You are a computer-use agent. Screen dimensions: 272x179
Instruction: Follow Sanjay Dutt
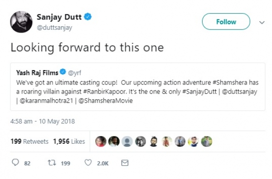(226, 22)
